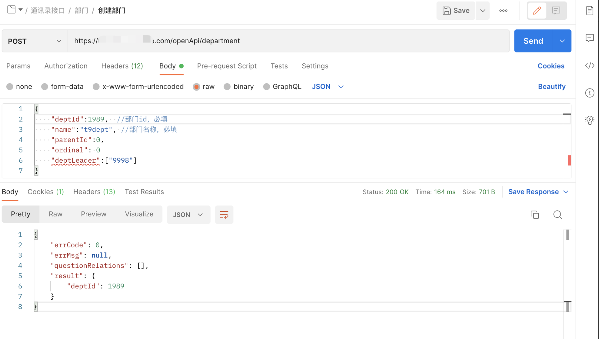Select the form-data radio button
The image size is (599, 339).
click(x=45, y=87)
